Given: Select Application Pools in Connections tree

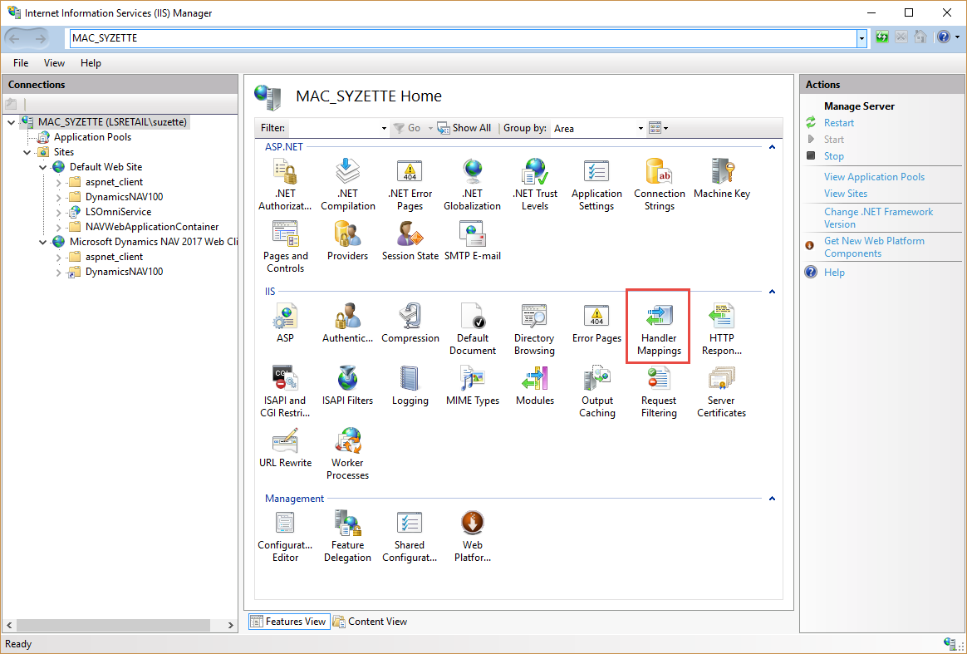Looking at the screenshot, I should tap(92, 137).
